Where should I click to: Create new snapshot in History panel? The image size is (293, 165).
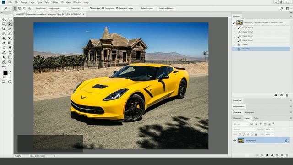pos(282,95)
